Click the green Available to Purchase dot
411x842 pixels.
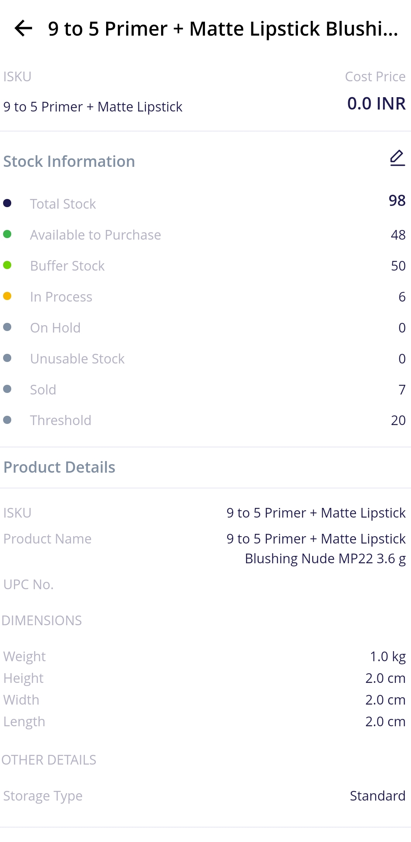(7, 234)
